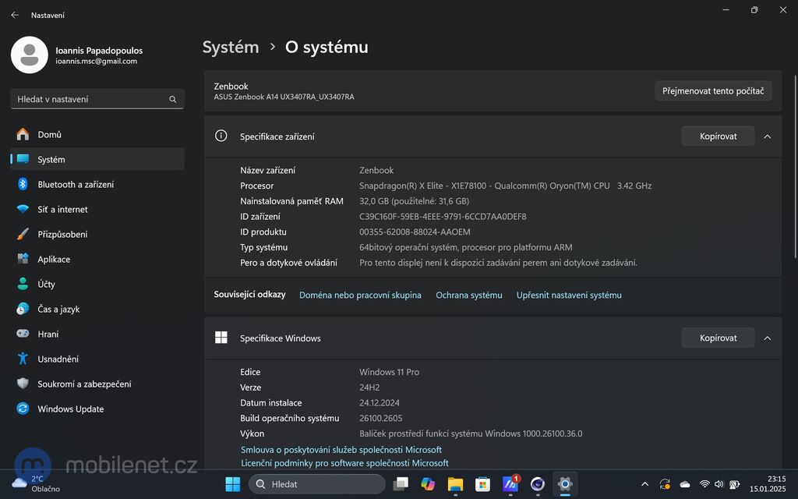
Task: Click the Hledat v nastavení search field
Action: click(x=97, y=99)
